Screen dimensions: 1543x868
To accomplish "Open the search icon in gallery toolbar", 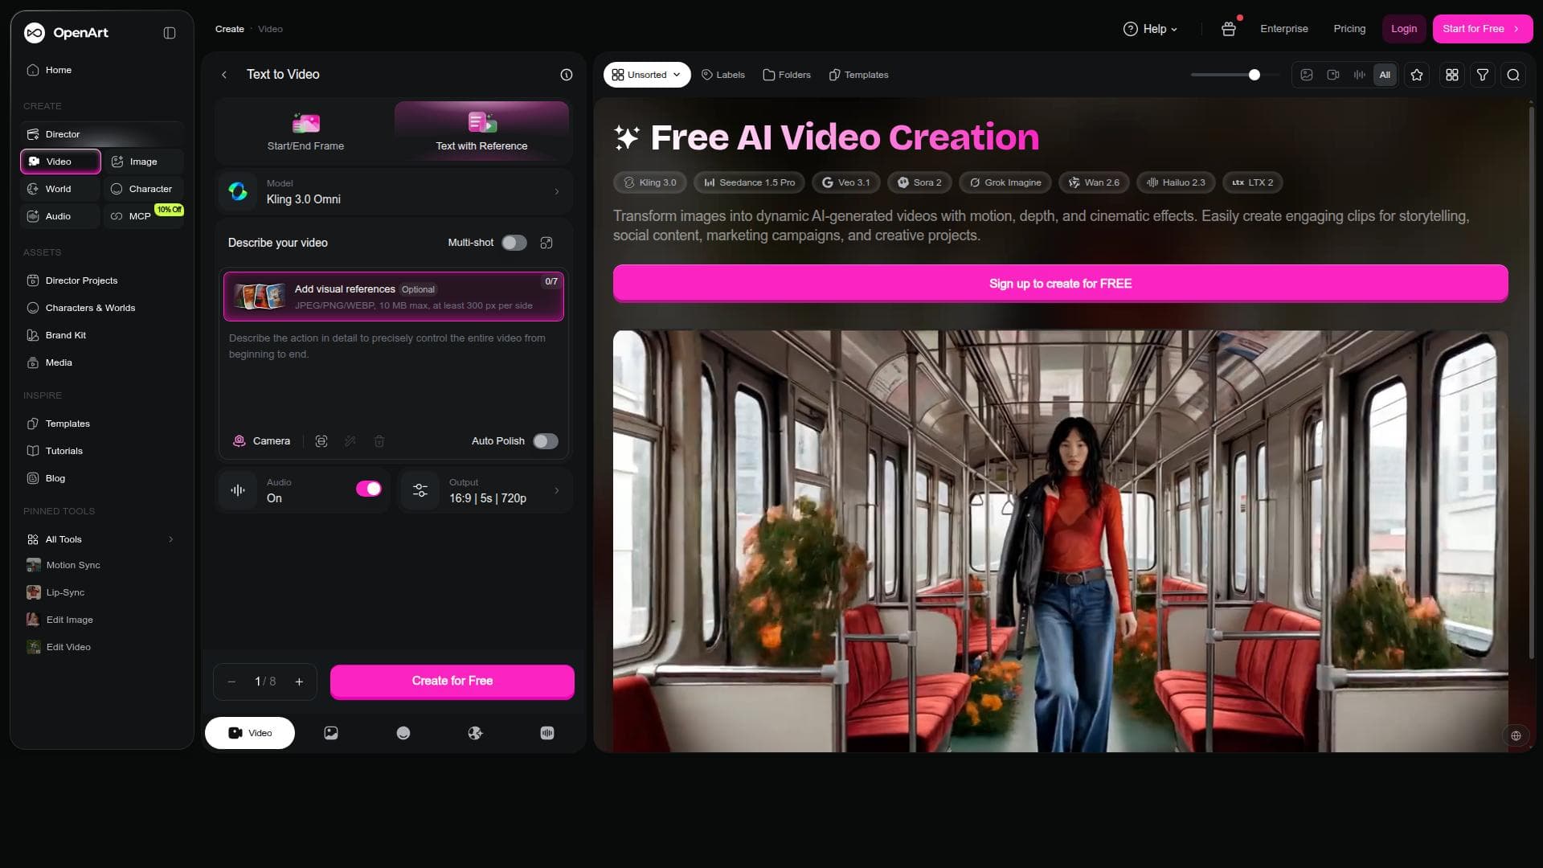I will (x=1513, y=75).
